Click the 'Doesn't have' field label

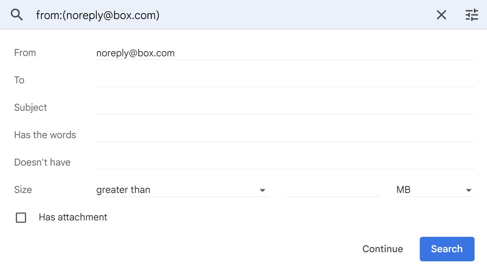tap(42, 162)
